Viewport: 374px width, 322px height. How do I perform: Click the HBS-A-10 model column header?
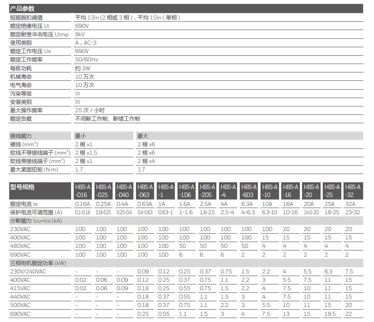[270, 191]
